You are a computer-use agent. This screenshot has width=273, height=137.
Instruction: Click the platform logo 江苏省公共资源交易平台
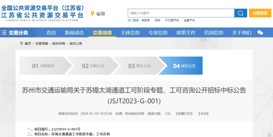tap(43, 13)
